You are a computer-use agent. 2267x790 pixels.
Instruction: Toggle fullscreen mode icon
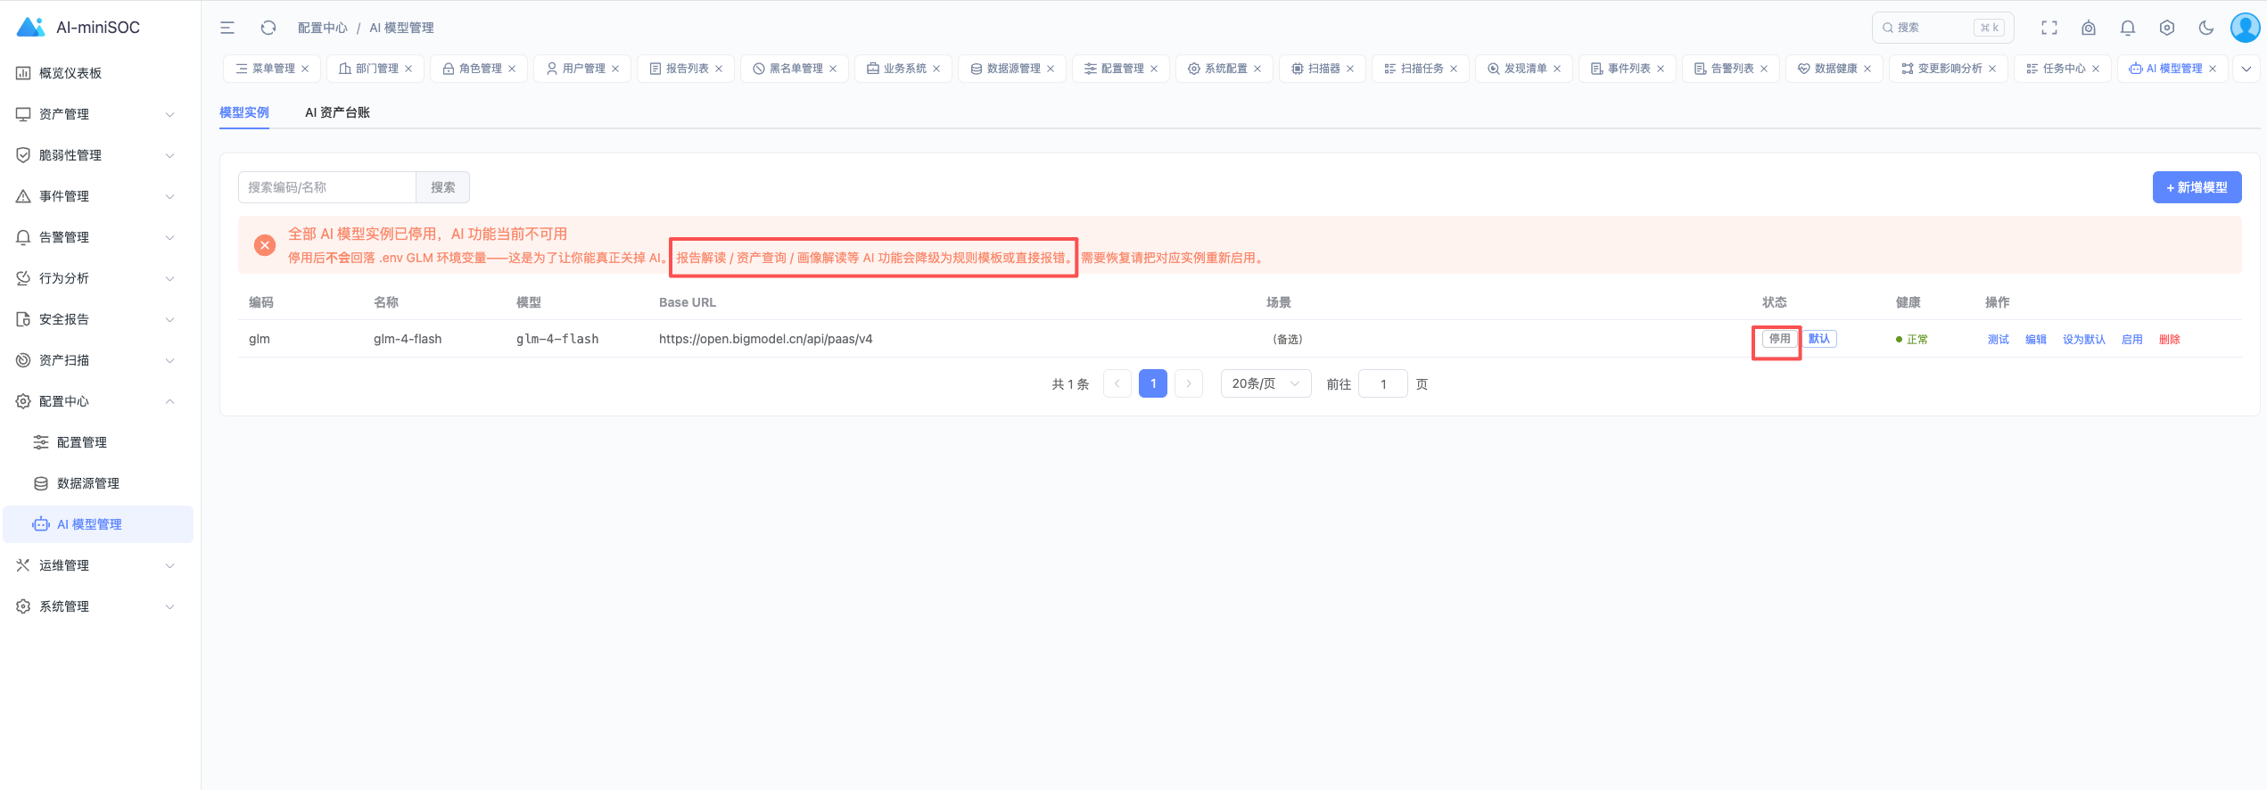2049,28
